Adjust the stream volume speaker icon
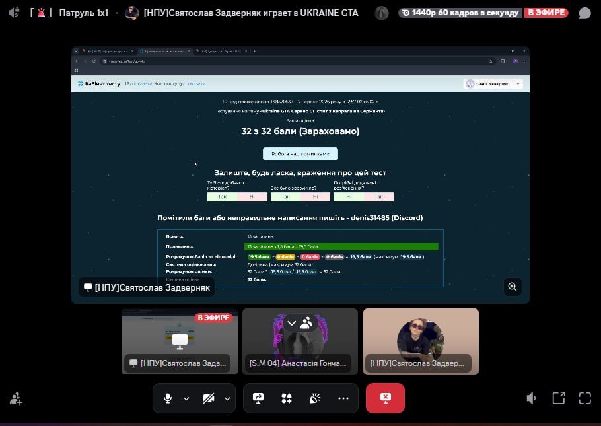This screenshot has height=426, width=601. coord(531,398)
